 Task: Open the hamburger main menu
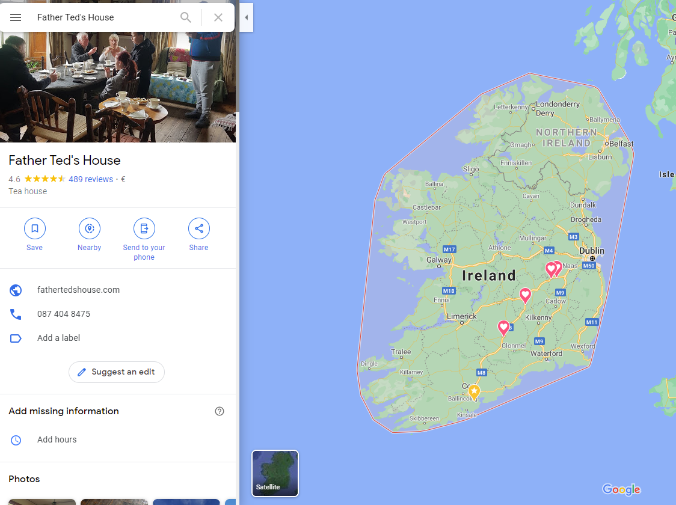[x=16, y=17]
